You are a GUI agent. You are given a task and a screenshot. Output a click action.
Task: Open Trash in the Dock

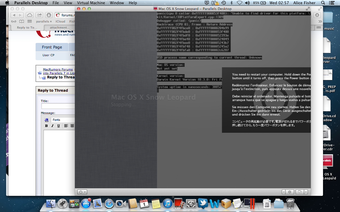click(290, 204)
